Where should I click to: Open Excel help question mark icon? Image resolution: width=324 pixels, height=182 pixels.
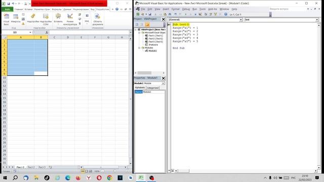[x=117, y=9]
